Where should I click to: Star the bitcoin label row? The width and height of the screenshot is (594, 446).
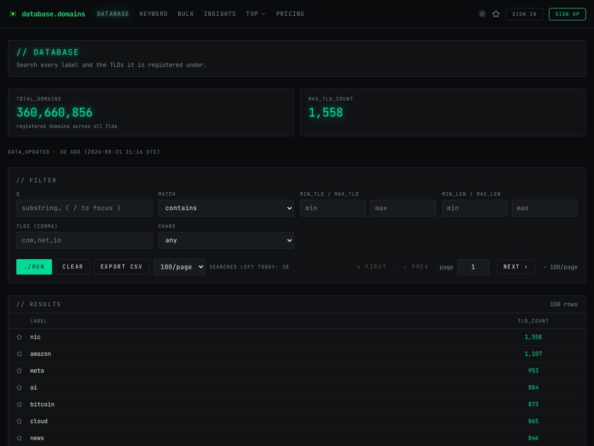click(19, 404)
